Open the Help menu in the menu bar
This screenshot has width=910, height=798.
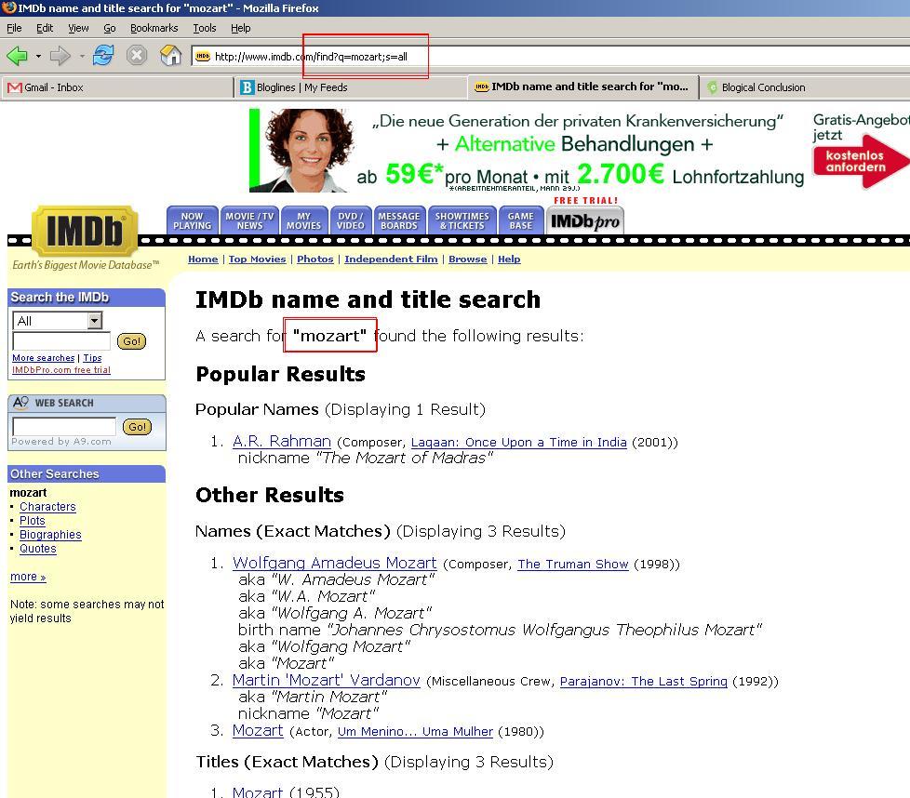(240, 28)
